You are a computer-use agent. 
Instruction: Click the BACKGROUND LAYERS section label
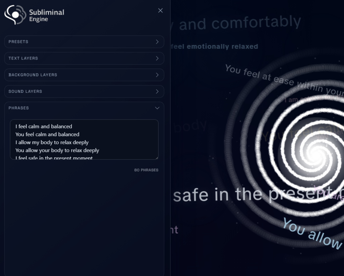tap(33, 75)
